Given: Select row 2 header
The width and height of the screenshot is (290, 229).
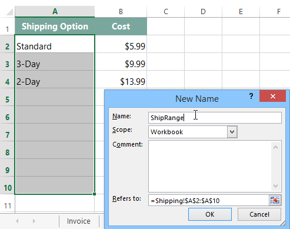Looking at the screenshot, I should click(x=7, y=44).
